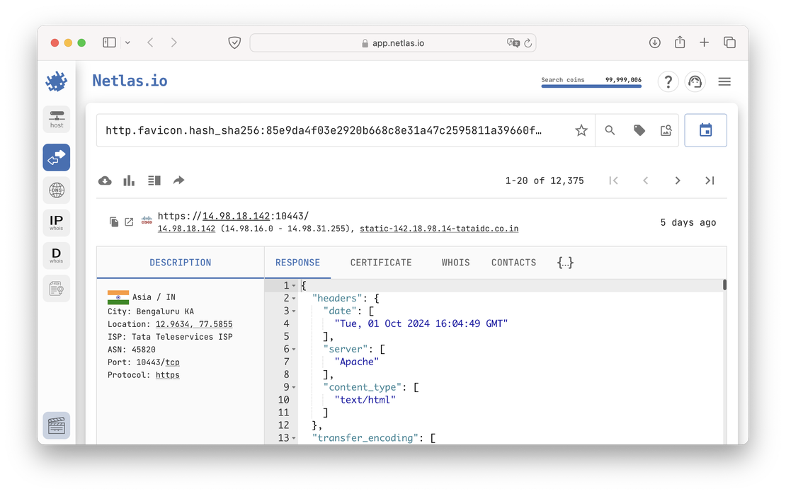
Task: Open statistics for these results
Action: tap(128, 180)
